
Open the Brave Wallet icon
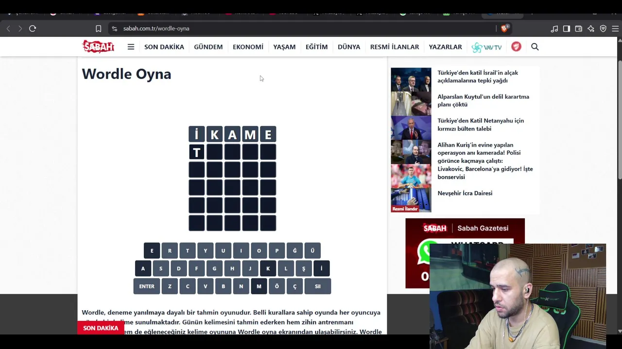[579, 29]
